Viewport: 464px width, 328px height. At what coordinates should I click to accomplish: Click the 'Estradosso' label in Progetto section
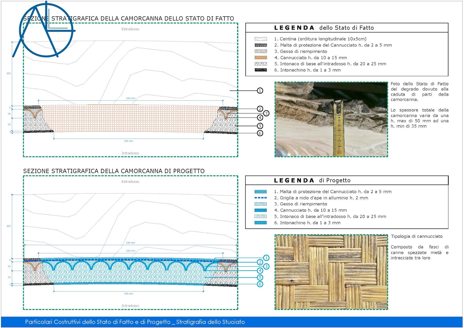130,182
